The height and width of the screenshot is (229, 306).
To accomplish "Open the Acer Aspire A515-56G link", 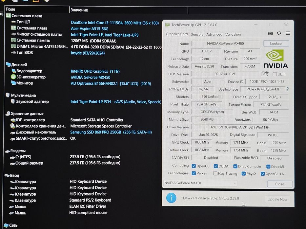I will [x=90, y=29].
